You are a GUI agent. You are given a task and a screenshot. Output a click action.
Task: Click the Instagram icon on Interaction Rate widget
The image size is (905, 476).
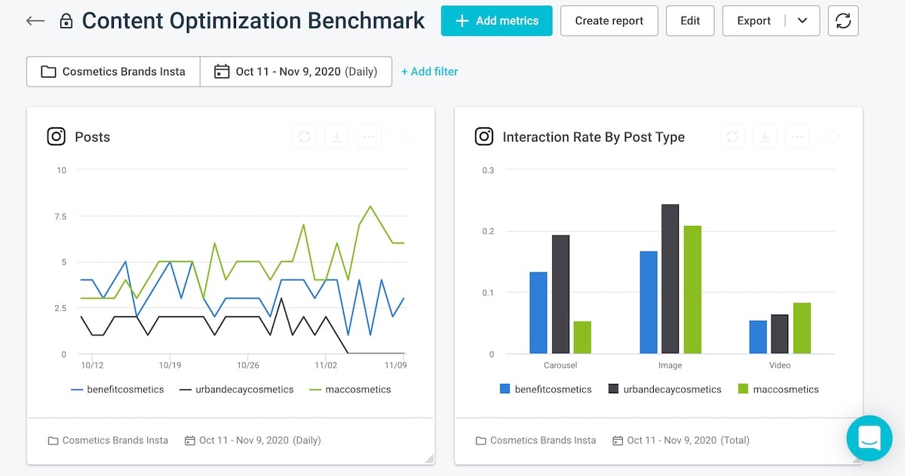(x=484, y=136)
